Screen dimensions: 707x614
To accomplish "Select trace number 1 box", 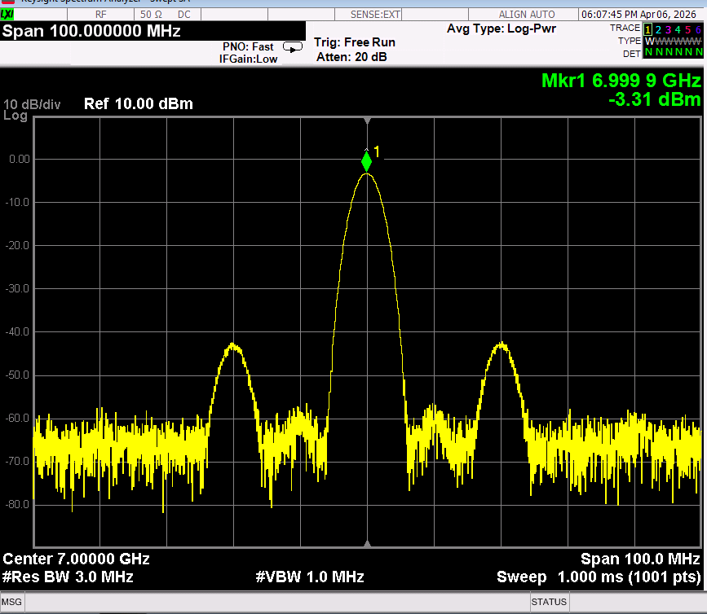I will click(647, 29).
